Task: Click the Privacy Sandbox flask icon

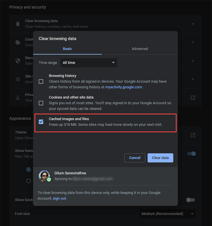Action: tap(18, 97)
